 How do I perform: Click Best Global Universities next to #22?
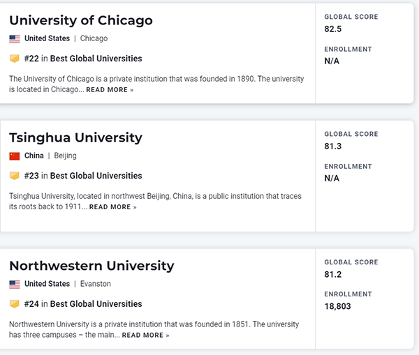(96, 59)
